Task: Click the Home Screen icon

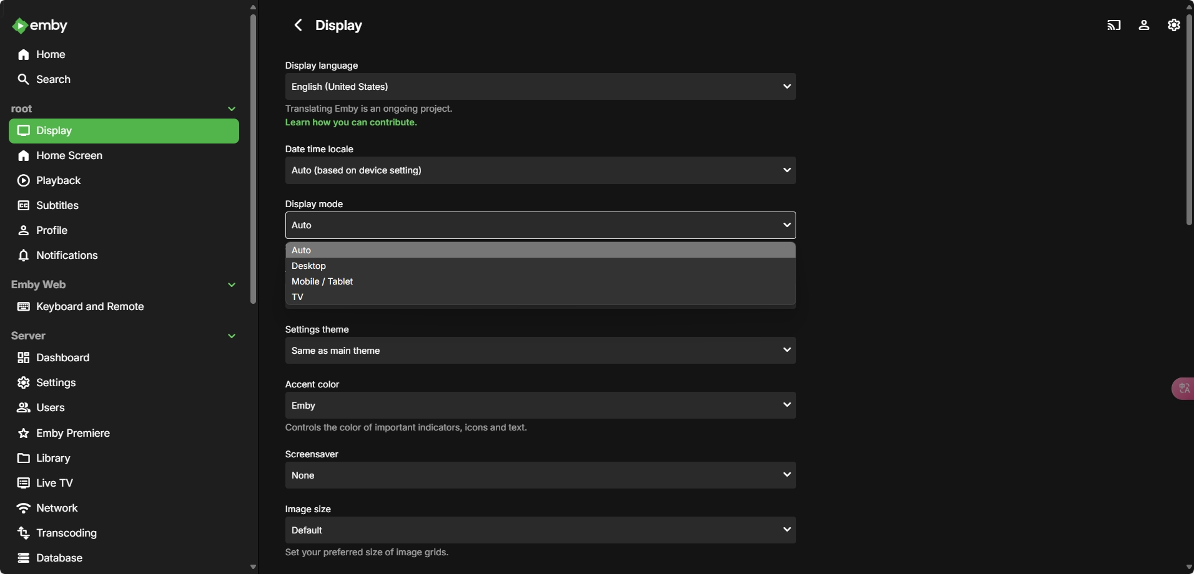Action: (24, 156)
